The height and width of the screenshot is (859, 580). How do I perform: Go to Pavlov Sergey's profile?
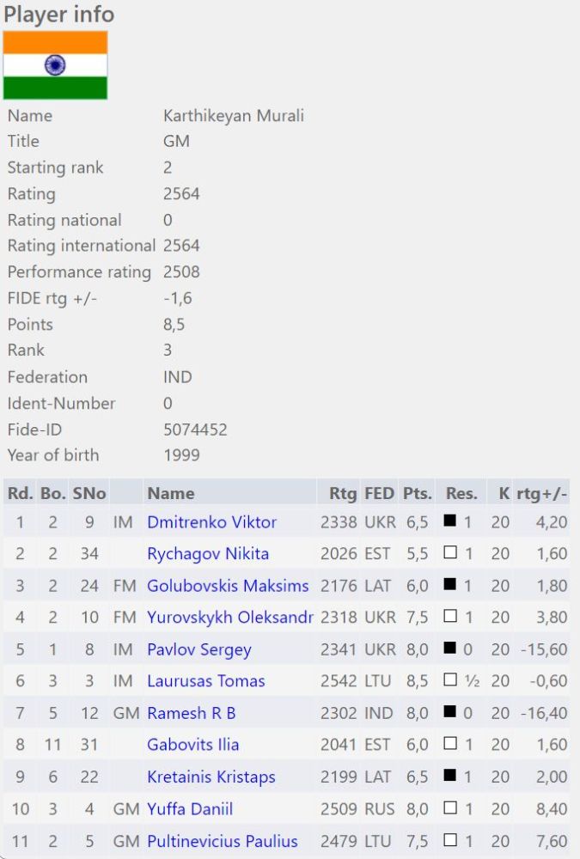point(199,649)
